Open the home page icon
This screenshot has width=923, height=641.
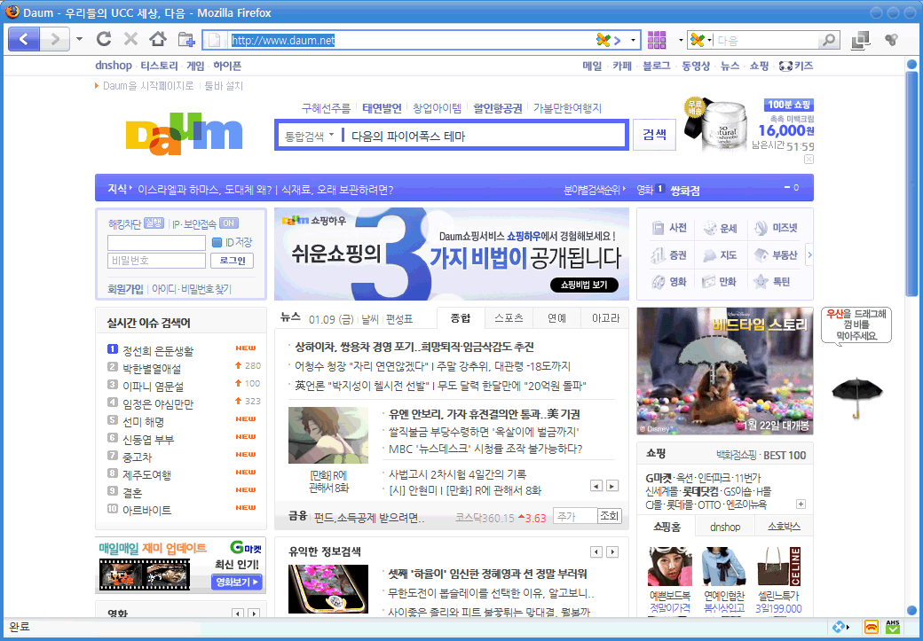[157, 39]
